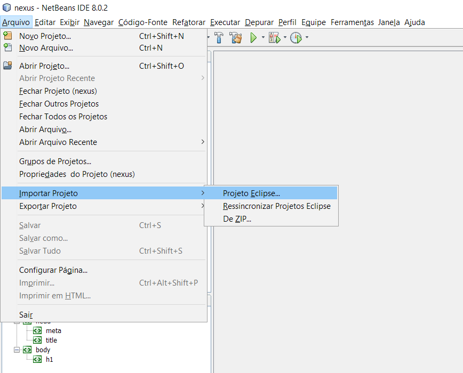This screenshot has width=463, height=373.
Task: Select Sair to exit NetBeans
Action: [x=103, y=314]
